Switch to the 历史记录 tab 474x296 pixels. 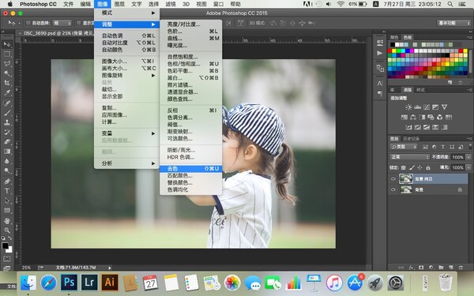point(411,139)
